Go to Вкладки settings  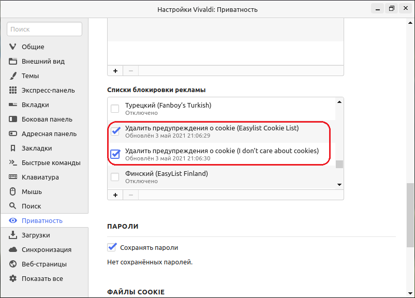coord(35,105)
